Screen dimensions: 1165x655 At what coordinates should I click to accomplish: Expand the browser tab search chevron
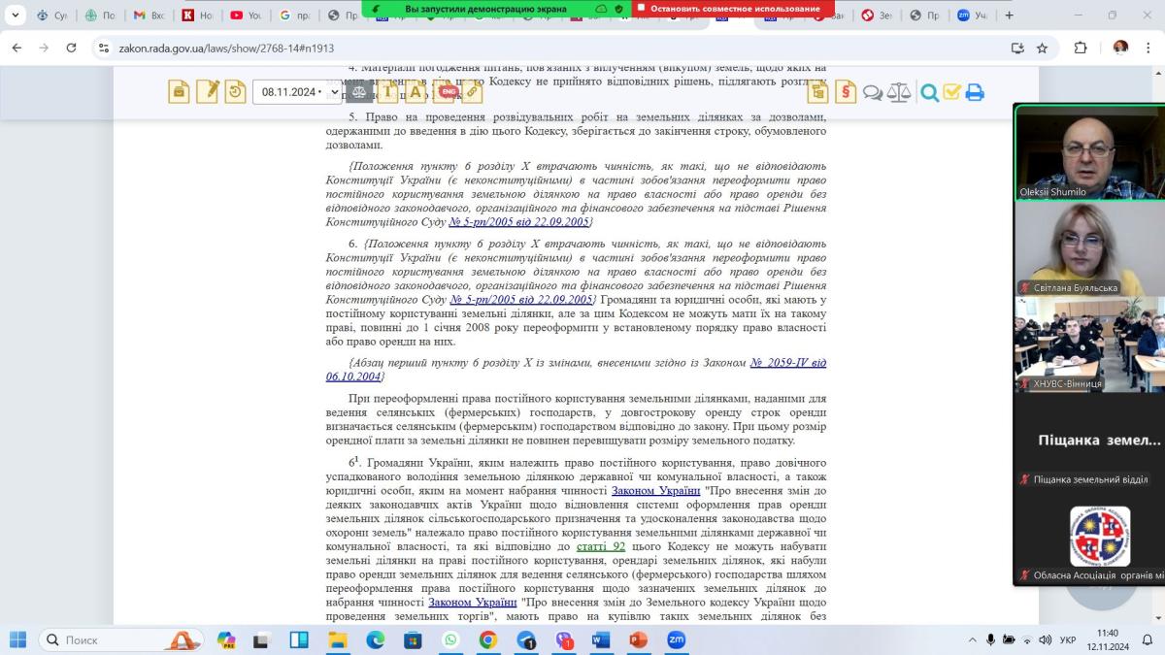pyautogui.click(x=16, y=16)
